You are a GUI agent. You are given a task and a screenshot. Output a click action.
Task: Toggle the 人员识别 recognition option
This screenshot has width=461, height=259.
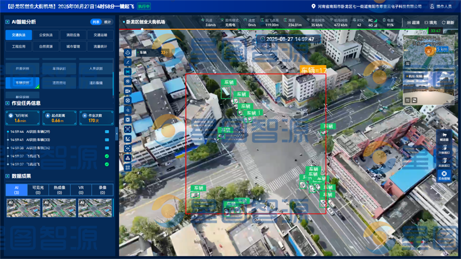coord(96,69)
